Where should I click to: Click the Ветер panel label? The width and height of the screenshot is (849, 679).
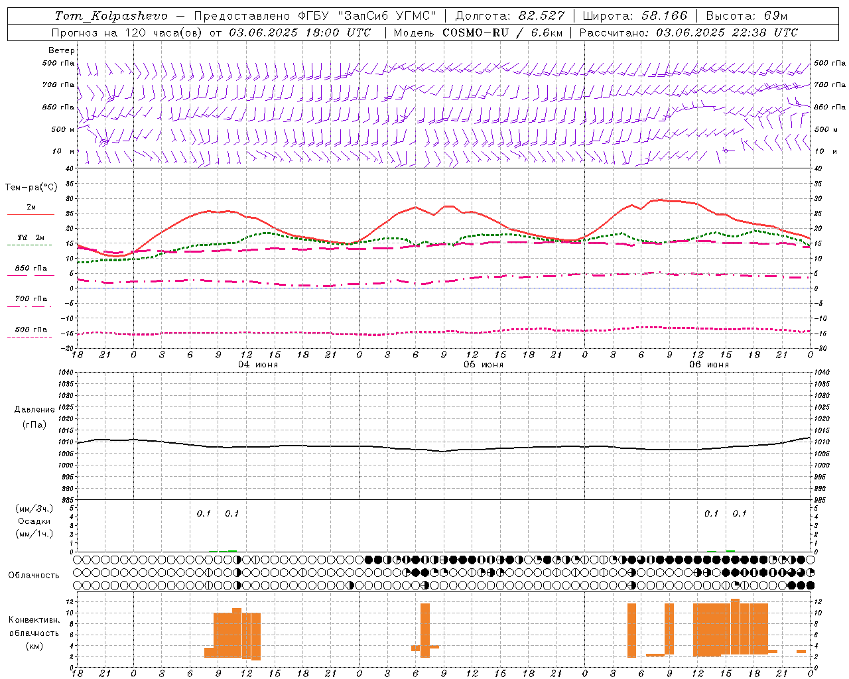tap(62, 50)
